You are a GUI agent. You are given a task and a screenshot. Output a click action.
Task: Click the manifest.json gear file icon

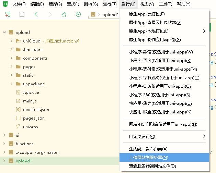point(18,110)
